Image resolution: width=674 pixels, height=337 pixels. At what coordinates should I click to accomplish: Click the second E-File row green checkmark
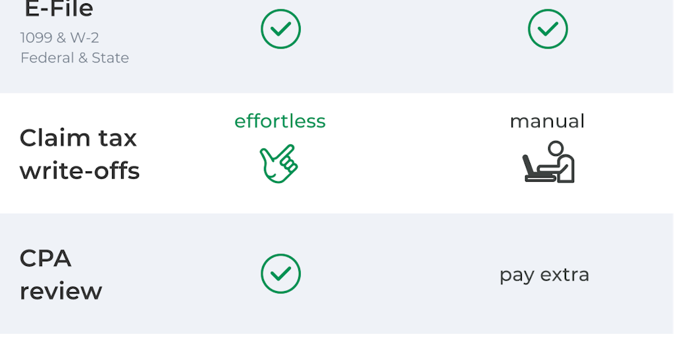click(x=548, y=29)
